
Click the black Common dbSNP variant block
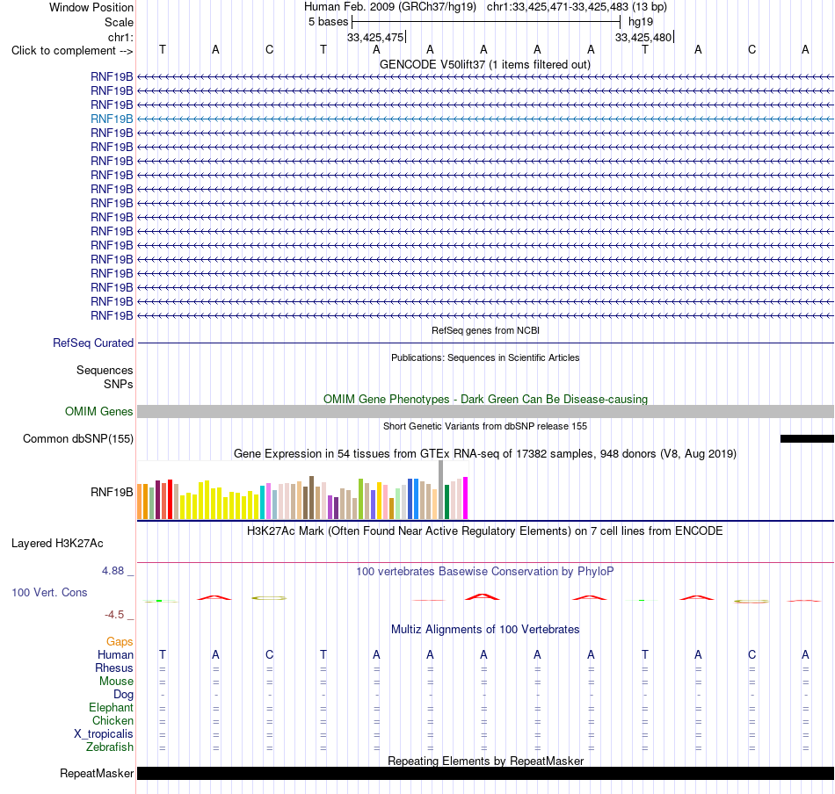807,438
